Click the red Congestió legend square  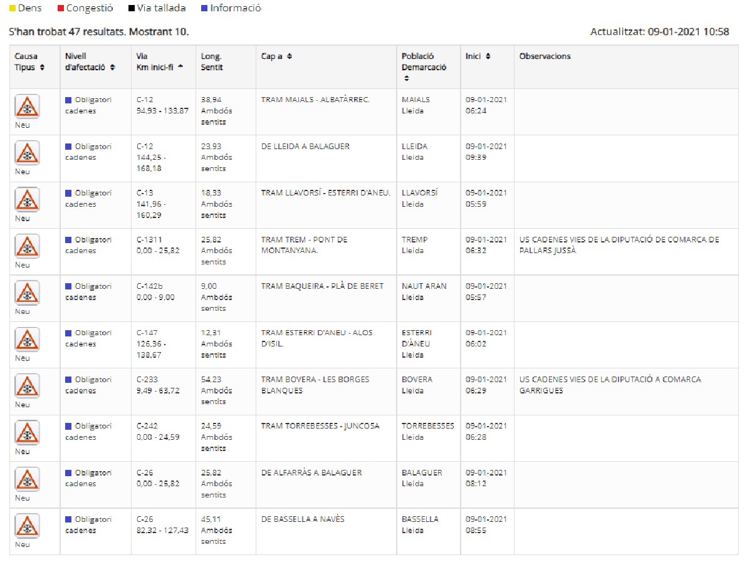coord(60,9)
